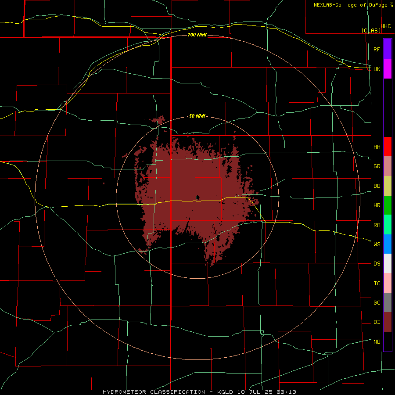Image resolution: width=395 pixels, height=395 pixels.
Task: Click the pink GR legend swatch
Action: point(388,166)
